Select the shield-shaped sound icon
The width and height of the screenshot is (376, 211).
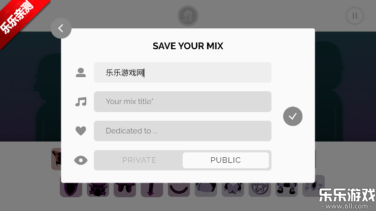[x=71, y=189]
